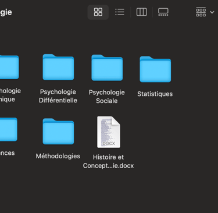Switch to list view
218x213 pixels.
120,12
